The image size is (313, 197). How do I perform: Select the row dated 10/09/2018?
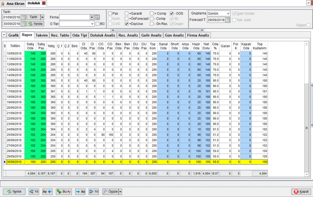point(135,54)
